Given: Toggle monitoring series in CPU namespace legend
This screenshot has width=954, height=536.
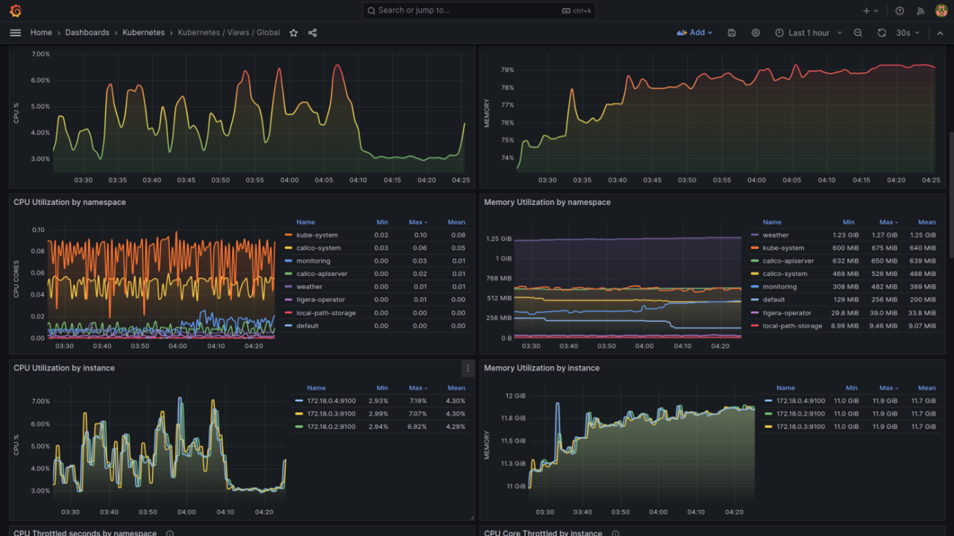Looking at the screenshot, I should pyautogui.click(x=313, y=261).
